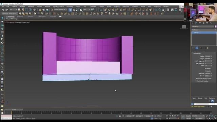
Task: Click Add Time Tag in status bar
Action: (x=157, y=119)
